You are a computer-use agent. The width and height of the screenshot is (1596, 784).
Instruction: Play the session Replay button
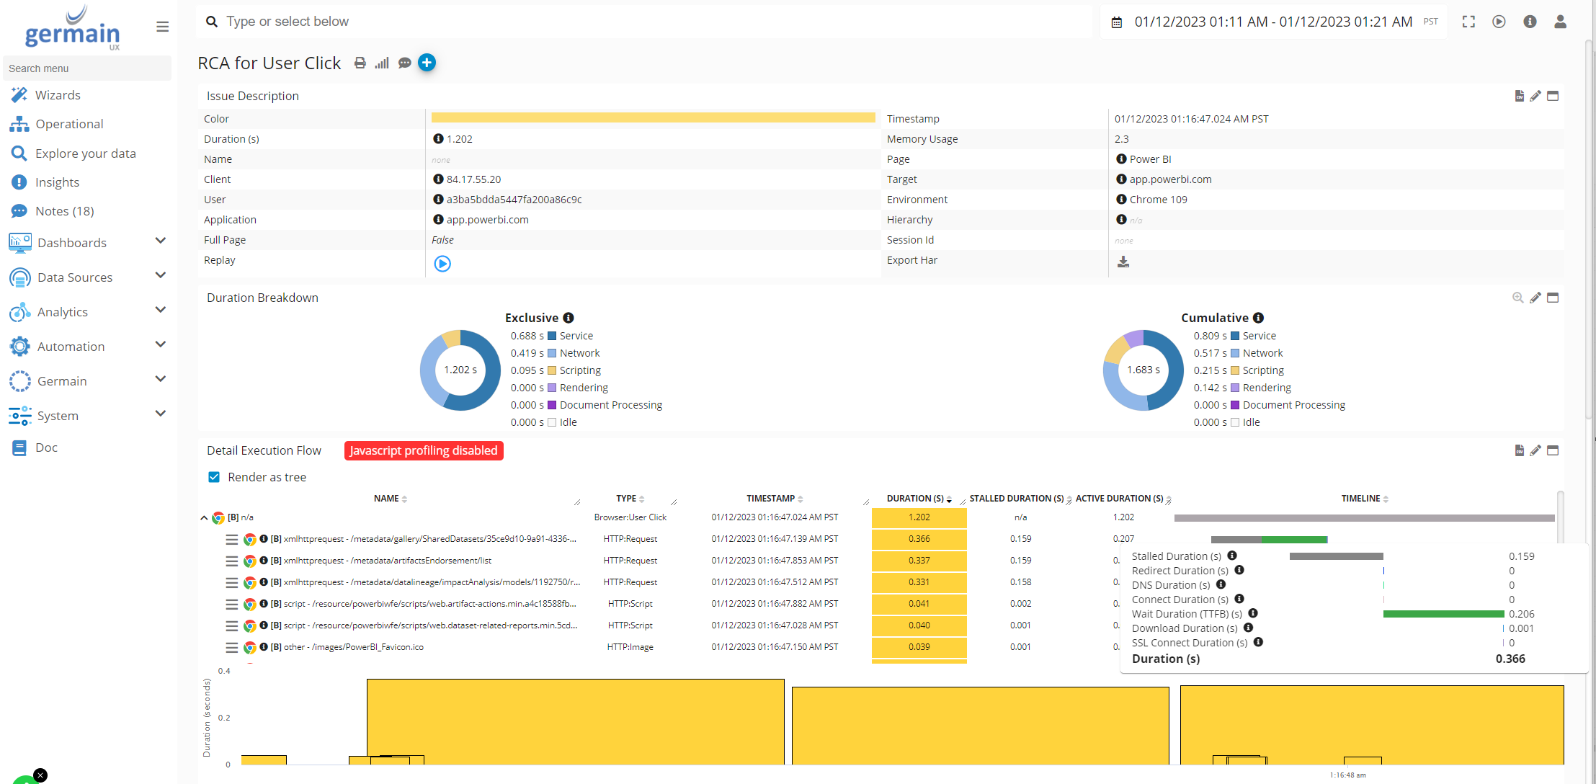point(442,264)
